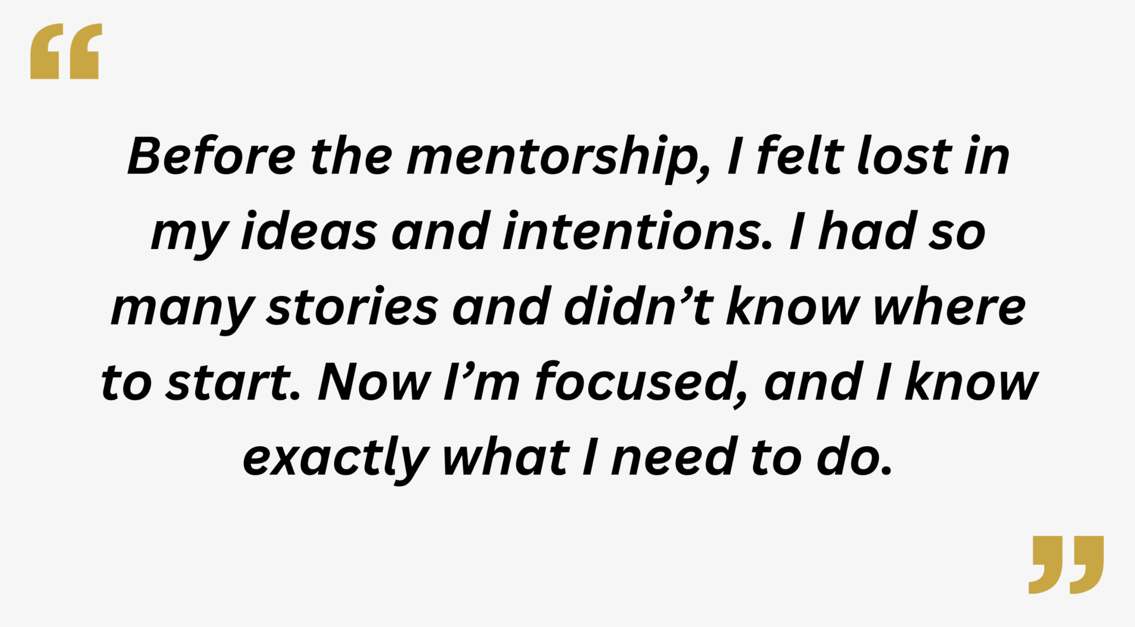Click the word "Now" in the quote
Screen dimensions: 1135x627
point(374,381)
